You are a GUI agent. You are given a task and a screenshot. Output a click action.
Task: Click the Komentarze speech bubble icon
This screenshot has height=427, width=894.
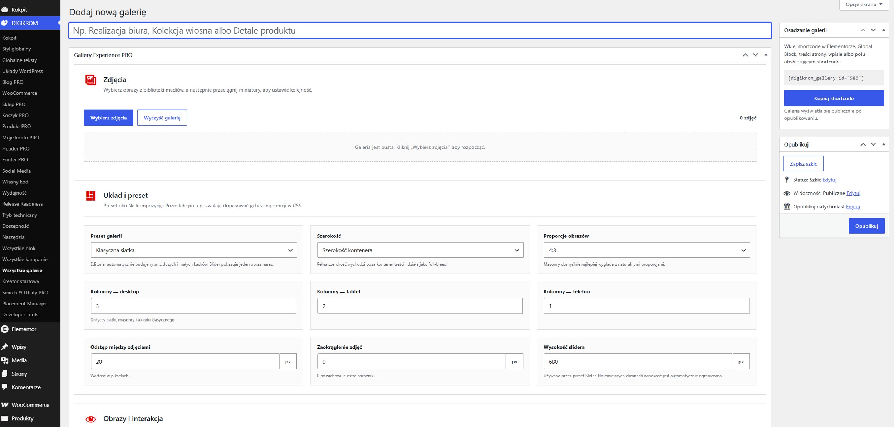pyautogui.click(x=5, y=387)
